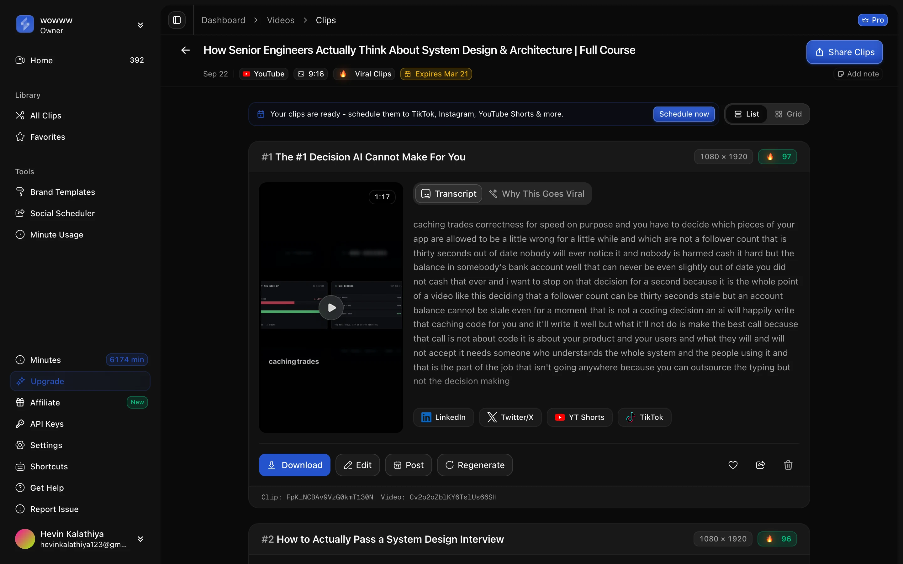Click the 6174 min minutes badge
The height and width of the screenshot is (564, 903).
coord(127,360)
